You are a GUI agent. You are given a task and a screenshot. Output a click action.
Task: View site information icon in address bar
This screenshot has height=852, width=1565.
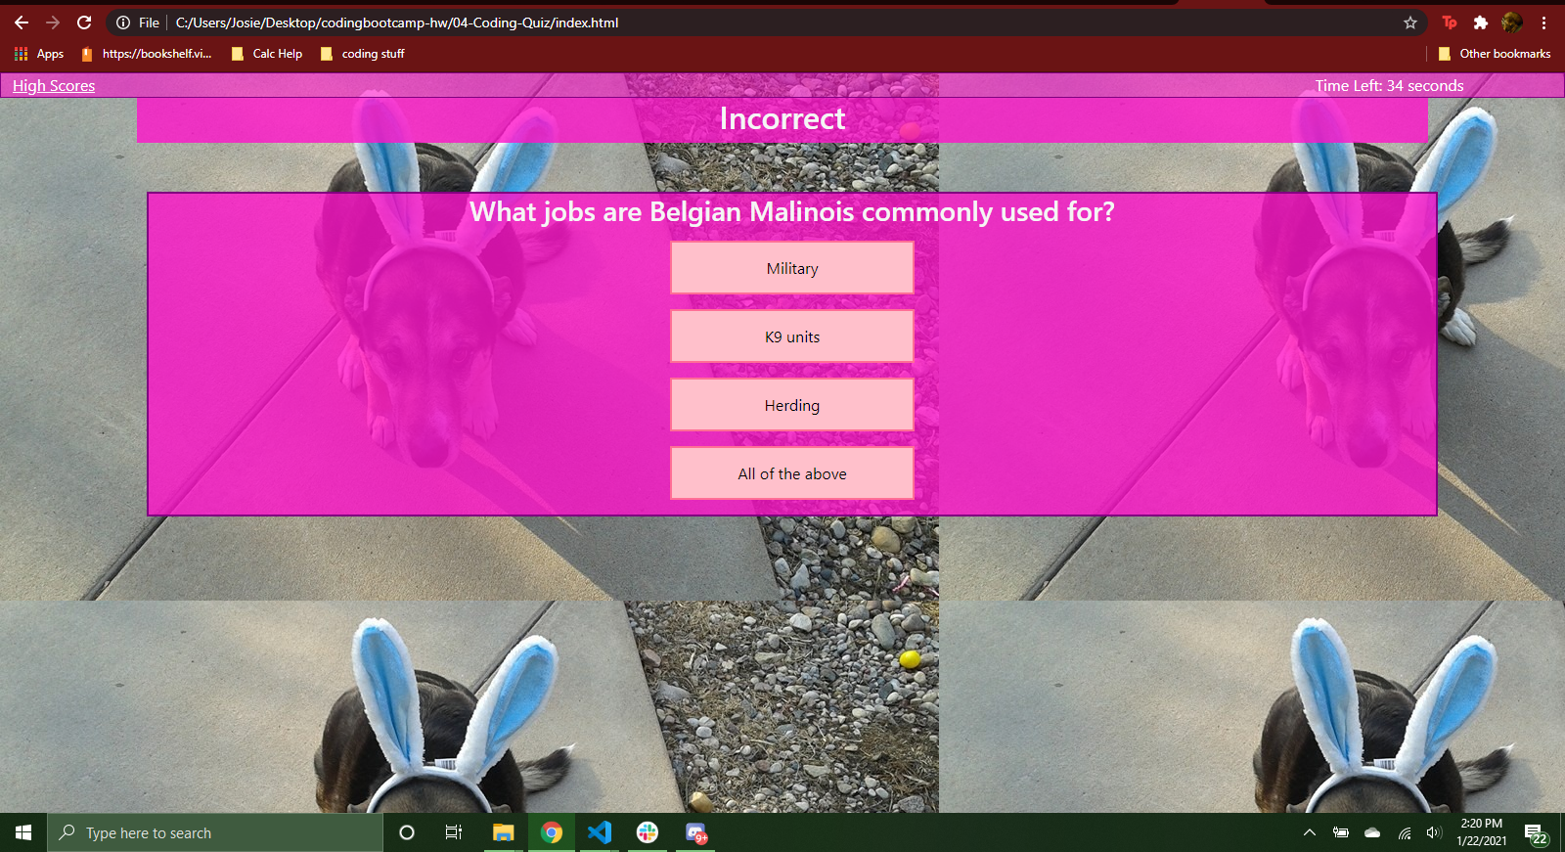(x=123, y=22)
